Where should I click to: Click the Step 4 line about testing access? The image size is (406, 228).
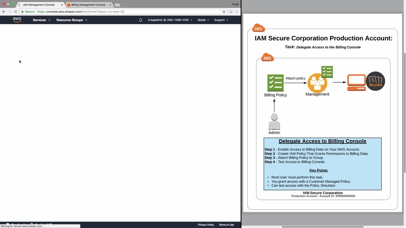pyautogui.click(x=295, y=162)
